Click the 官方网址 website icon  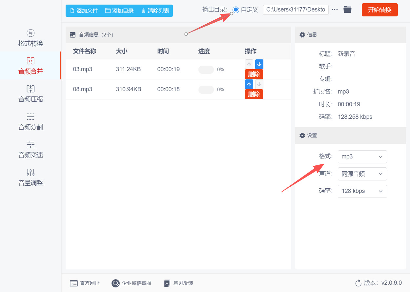74,283
